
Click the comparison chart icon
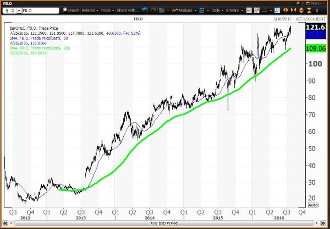click(257, 10)
